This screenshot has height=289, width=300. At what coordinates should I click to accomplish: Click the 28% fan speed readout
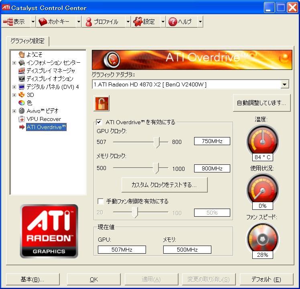coord(262,255)
